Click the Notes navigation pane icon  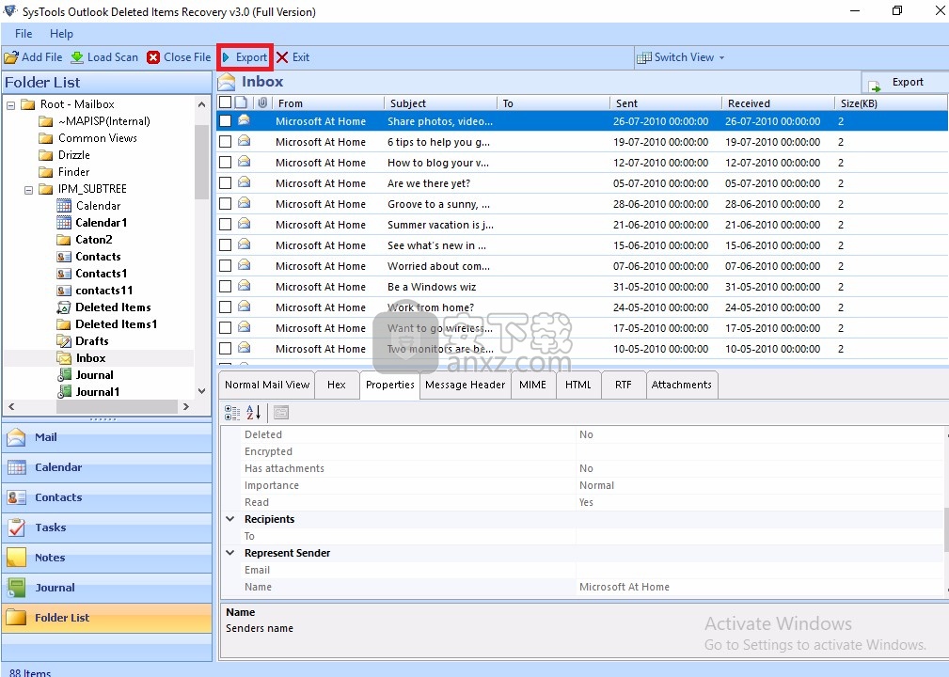coord(16,558)
